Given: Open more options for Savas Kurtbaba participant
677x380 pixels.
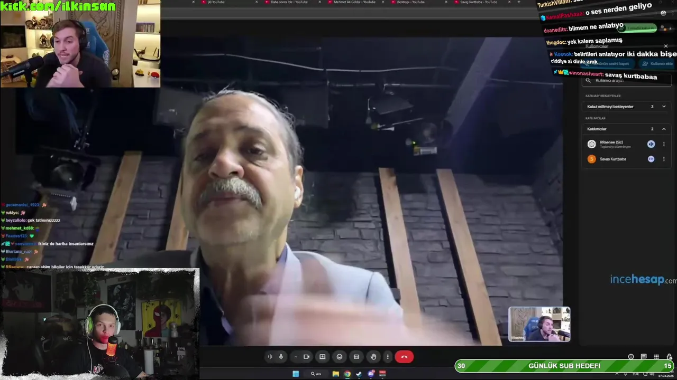Looking at the screenshot, I should (664, 159).
